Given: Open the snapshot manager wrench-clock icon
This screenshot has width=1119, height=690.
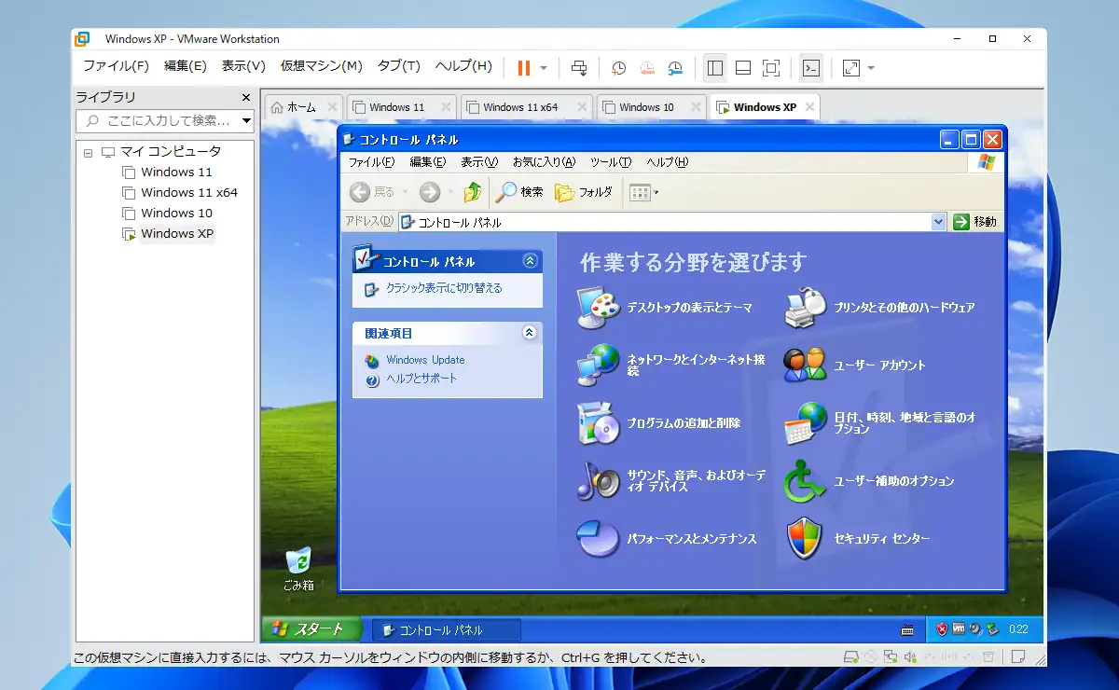Looking at the screenshot, I should coord(675,67).
